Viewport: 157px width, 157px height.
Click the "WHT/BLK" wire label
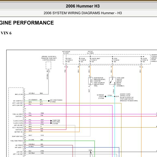click(x=32, y=153)
